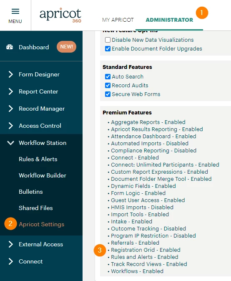The image size is (231, 281).
Task: Click 'Custom Report Expressions - Enabled' text
Action: click(x=159, y=172)
